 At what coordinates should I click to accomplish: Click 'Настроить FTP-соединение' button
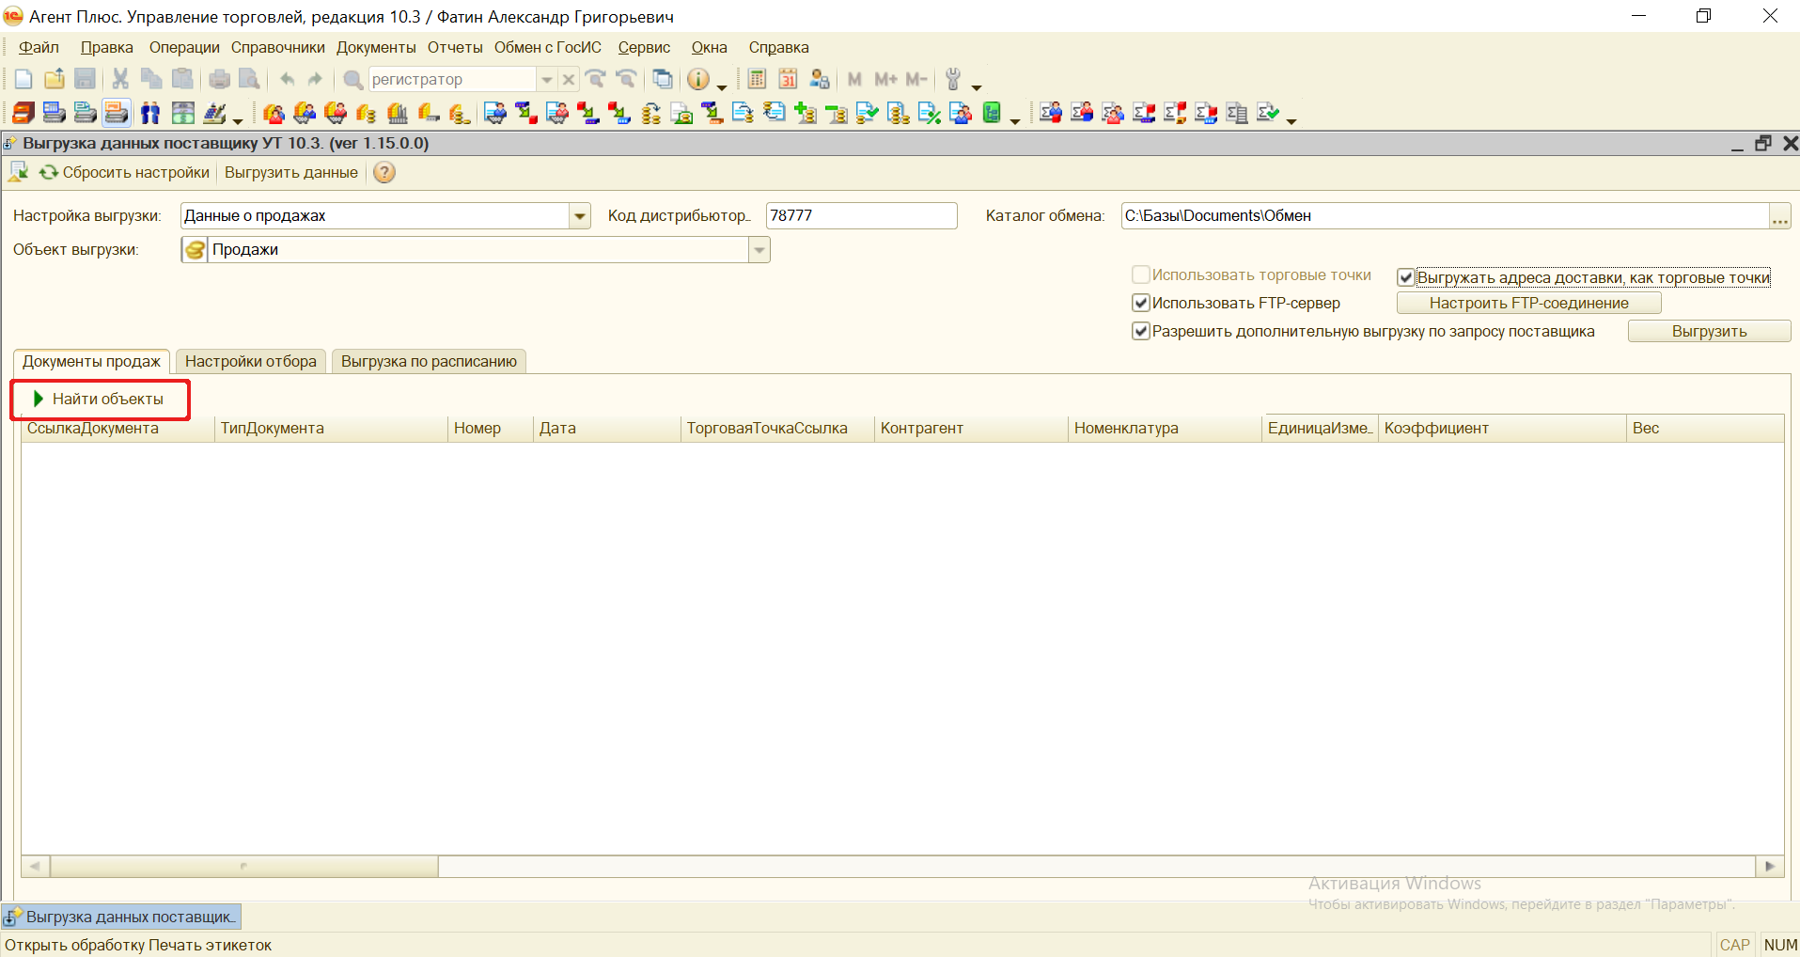[1528, 303]
